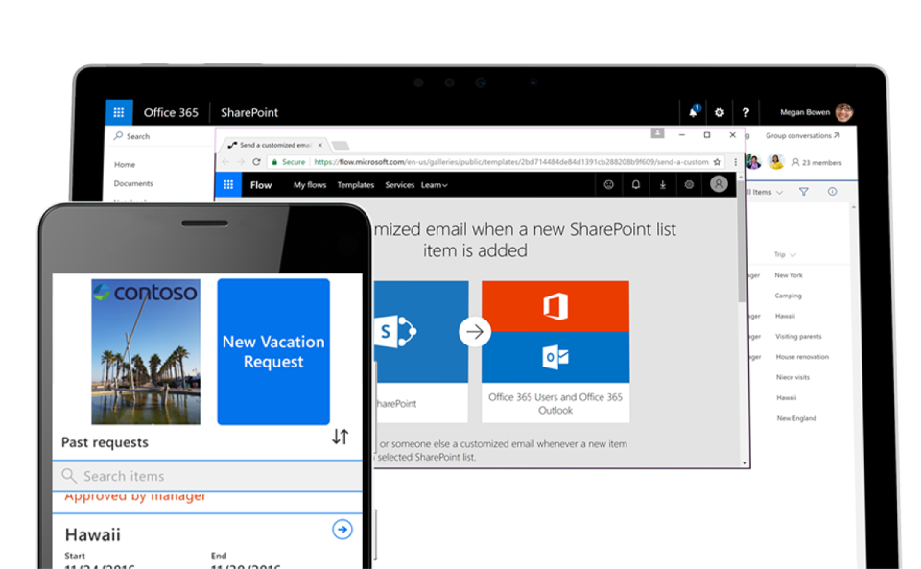This screenshot has width=921, height=569.
Task: Click the filter icon in SharePoint list
Action: 804,192
